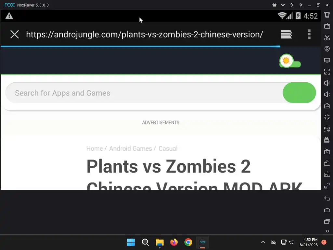Open Windows network tray icon
The width and height of the screenshot is (333, 250).
point(284,242)
